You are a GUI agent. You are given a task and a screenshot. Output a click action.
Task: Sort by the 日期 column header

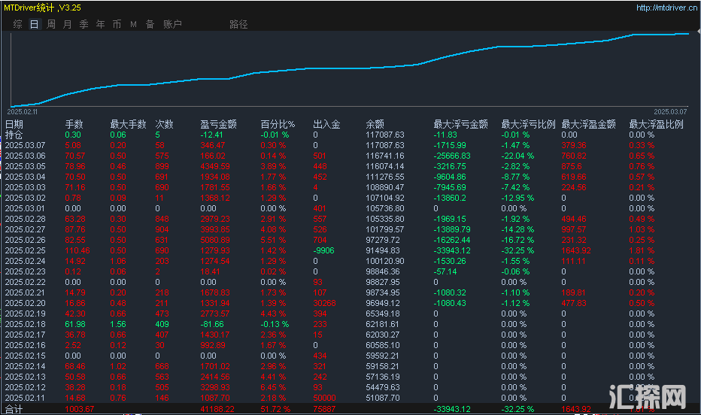14,125
